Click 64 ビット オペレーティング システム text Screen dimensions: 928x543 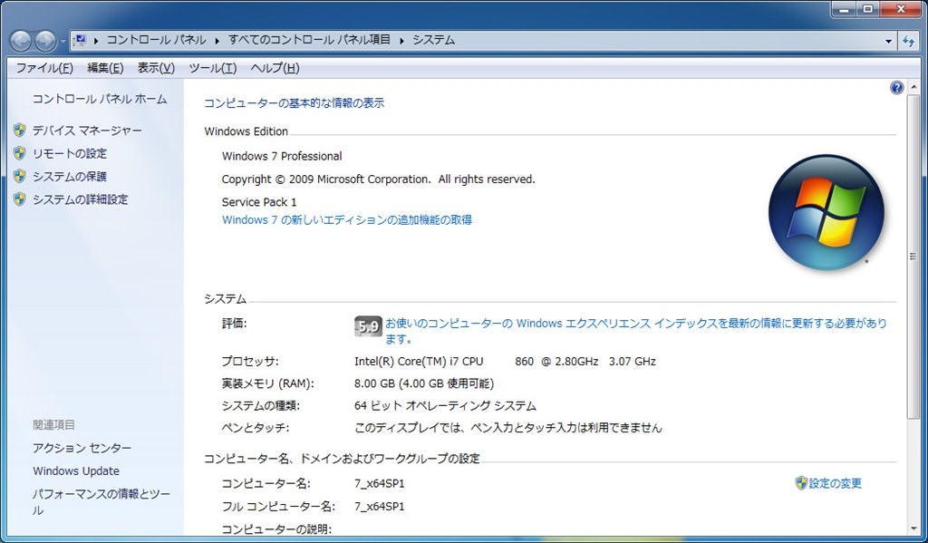pos(445,405)
